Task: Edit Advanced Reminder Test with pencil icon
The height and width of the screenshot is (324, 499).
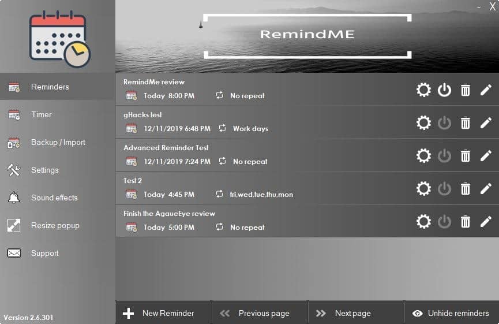Action: point(486,156)
